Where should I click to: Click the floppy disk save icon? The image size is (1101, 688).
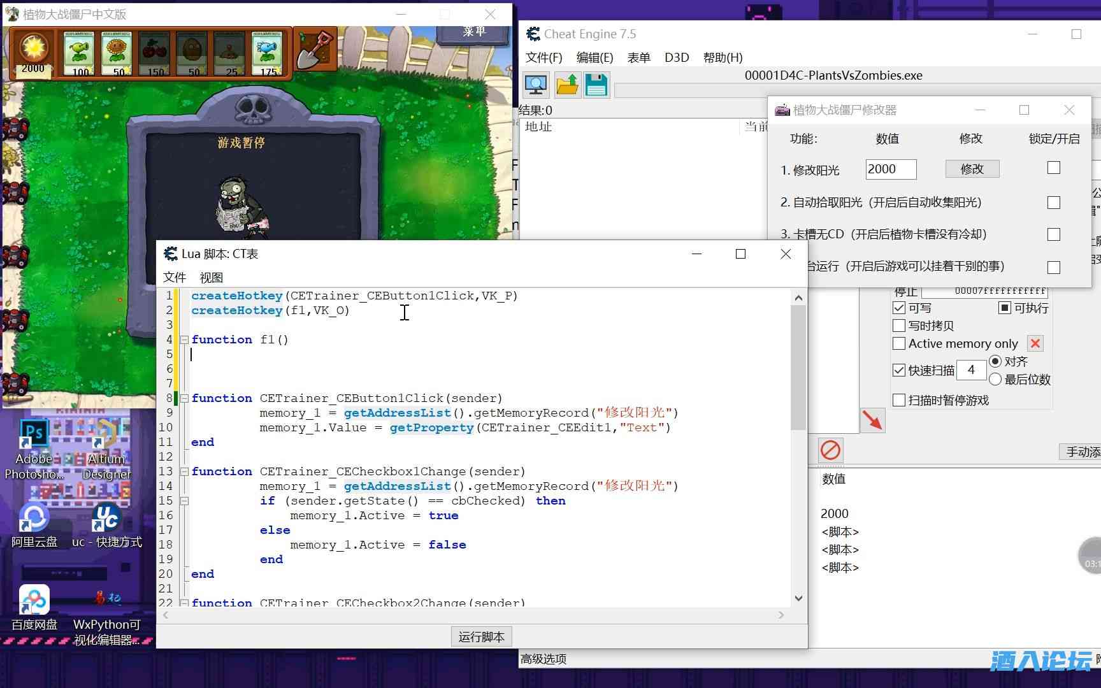pyautogui.click(x=596, y=85)
